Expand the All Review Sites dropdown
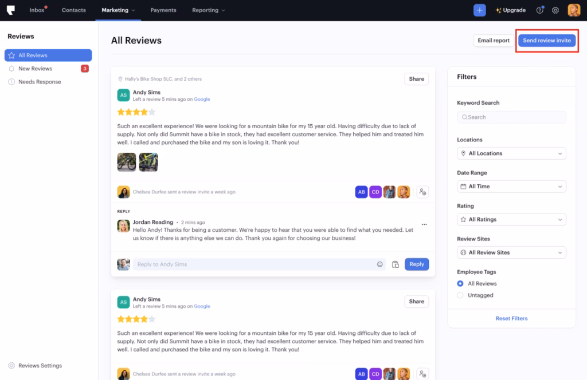This screenshot has height=380, width=587. [x=511, y=252]
